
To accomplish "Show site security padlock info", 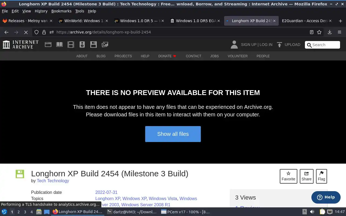I will pyautogui.click(x=44, y=32).
